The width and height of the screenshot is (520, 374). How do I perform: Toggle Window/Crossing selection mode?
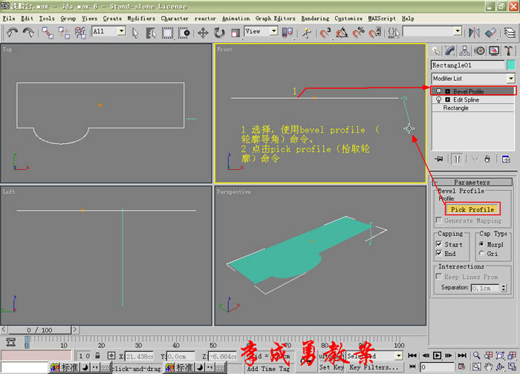183,33
